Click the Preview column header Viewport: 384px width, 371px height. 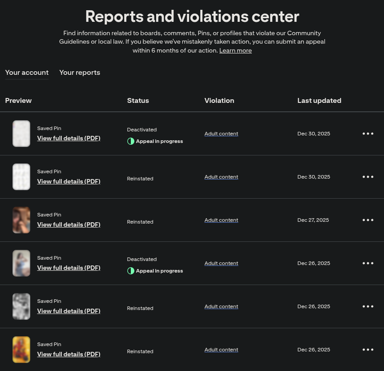[x=18, y=101]
